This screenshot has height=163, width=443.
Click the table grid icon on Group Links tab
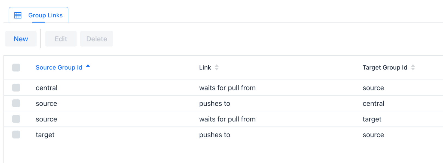pyautogui.click(x=17, y=15)
